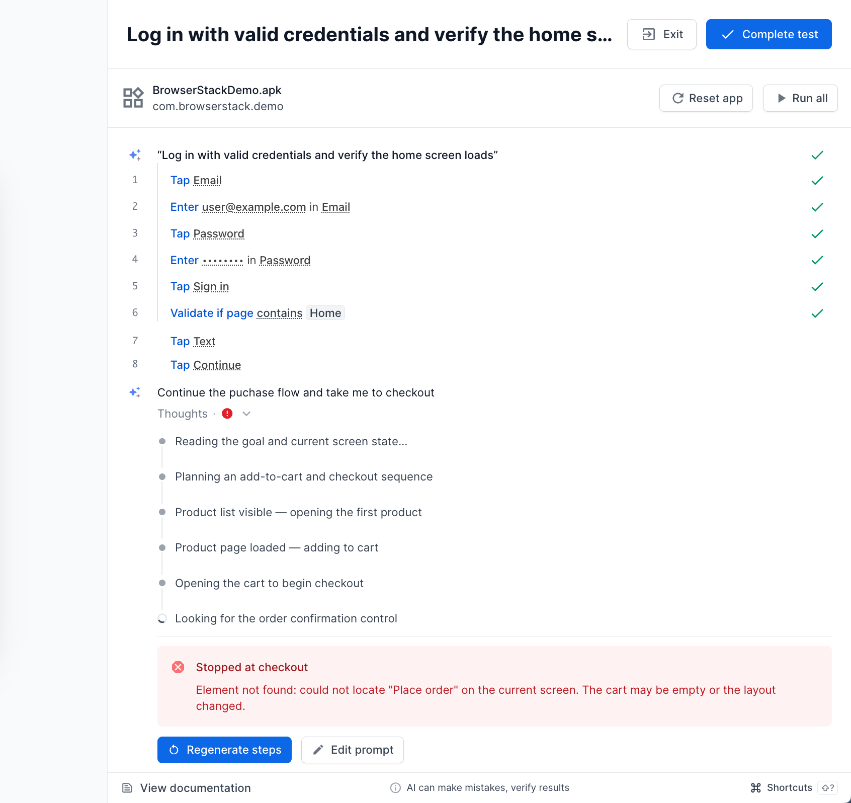Image resolution: width=851 pixels, height=803 pixels.
Task: Select step 8 Tap Continue
Action: (206, 365)
